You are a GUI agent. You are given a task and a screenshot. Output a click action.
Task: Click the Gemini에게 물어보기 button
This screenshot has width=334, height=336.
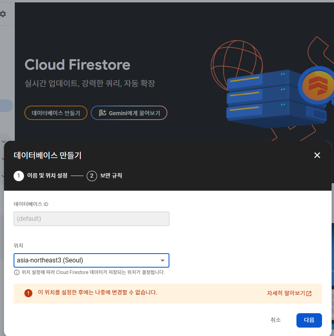click(129, 113)
